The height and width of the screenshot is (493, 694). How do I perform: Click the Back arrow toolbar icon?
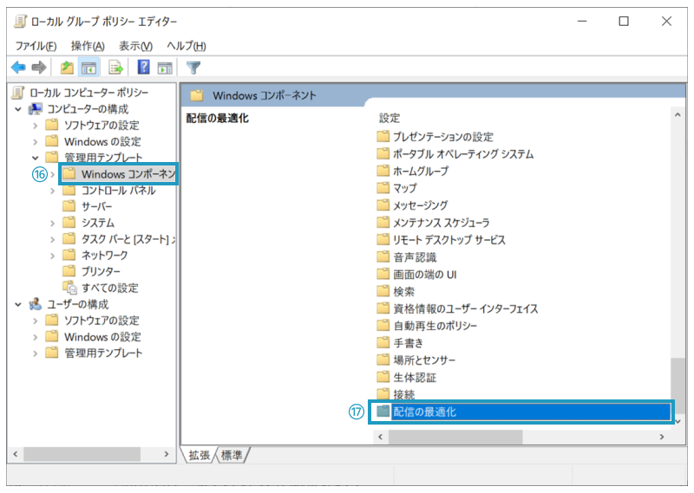pos(18,68)
